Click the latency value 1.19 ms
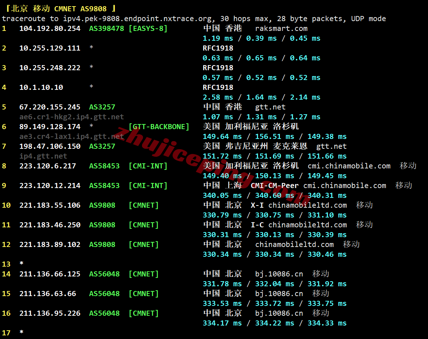Viewport: 428px width, 339px height. click(x=218, y=39)
